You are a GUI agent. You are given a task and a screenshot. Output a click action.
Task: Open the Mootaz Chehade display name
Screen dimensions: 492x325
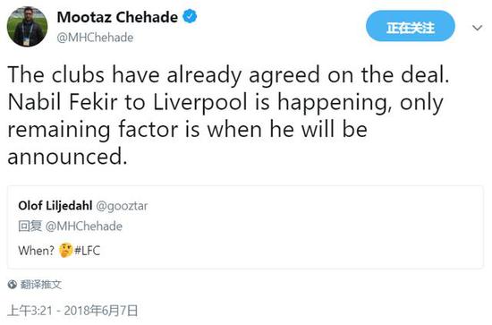117,17
